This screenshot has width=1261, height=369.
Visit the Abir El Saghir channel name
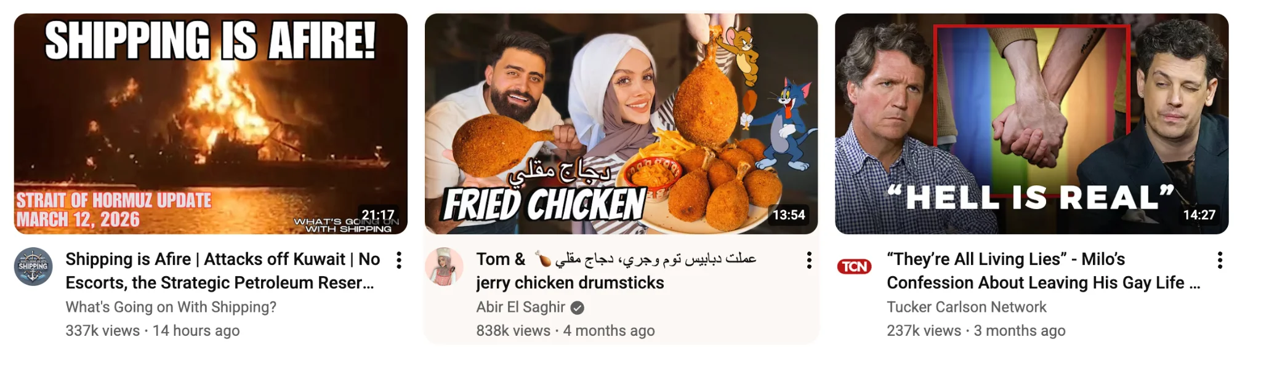521,307
